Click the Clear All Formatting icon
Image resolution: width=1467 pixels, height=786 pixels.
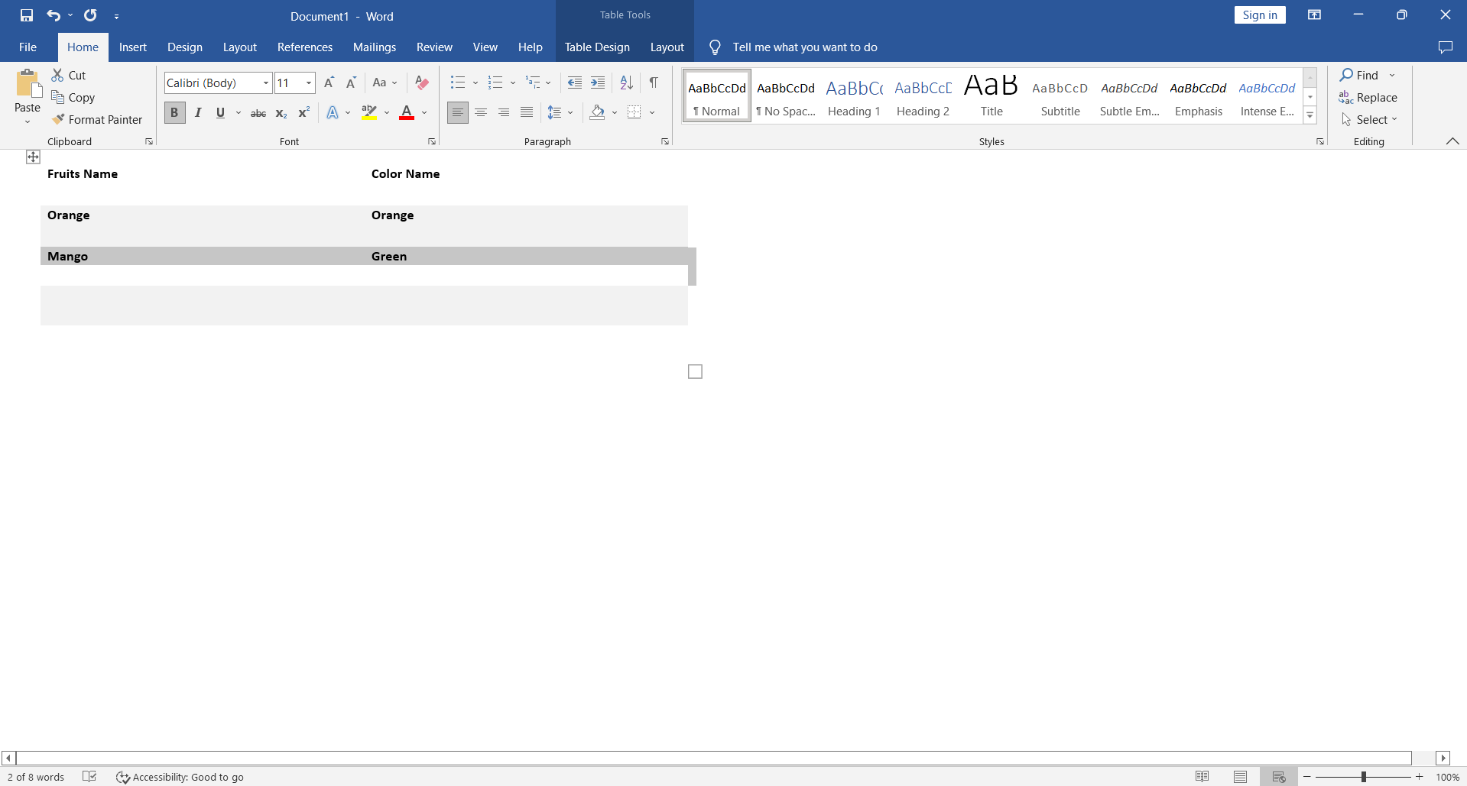(421, 82)
